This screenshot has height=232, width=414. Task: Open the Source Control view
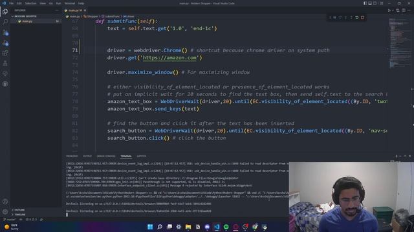(x=5, y=33)
